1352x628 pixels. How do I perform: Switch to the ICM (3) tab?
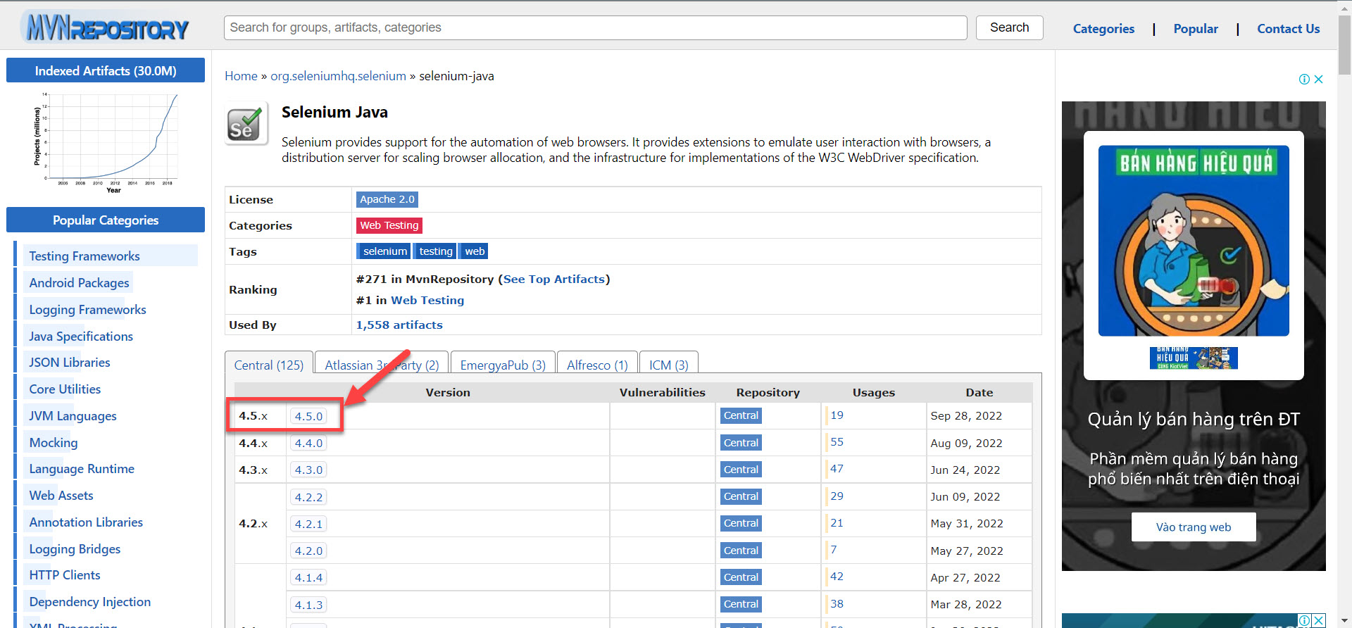click(668, 365)
